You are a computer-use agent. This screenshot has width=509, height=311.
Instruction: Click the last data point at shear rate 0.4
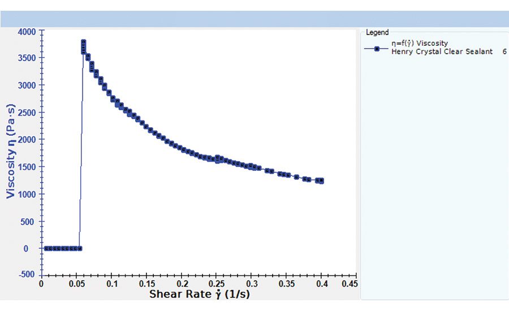coord(321,180)
